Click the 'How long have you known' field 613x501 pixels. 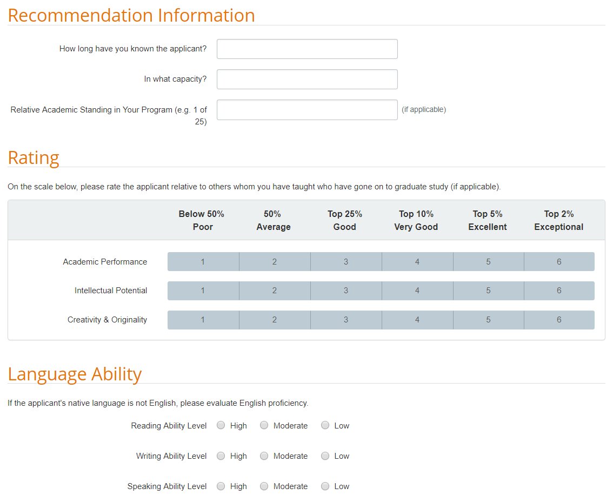coord(307,49)
